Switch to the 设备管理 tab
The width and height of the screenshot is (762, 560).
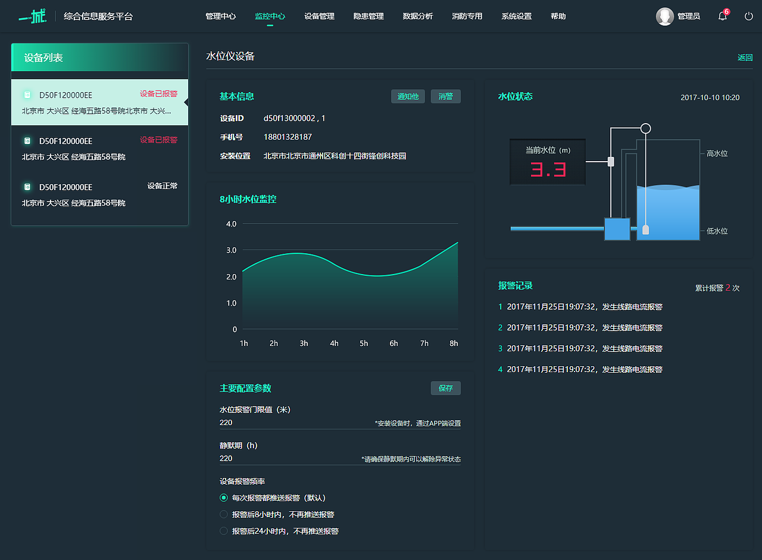(320, 16)
